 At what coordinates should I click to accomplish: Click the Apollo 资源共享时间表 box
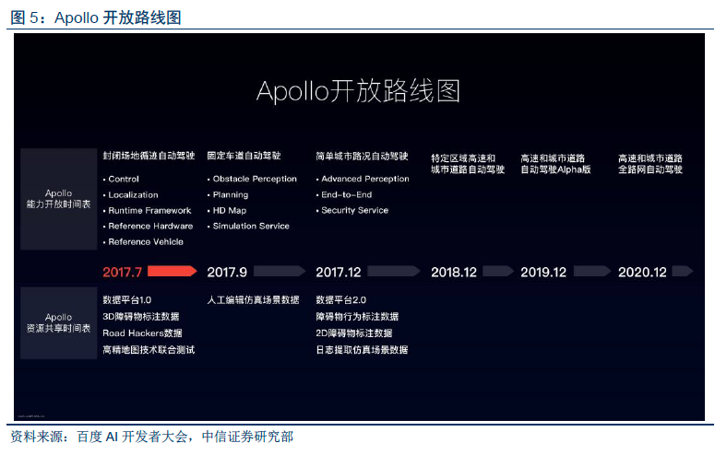coord(58,323)
